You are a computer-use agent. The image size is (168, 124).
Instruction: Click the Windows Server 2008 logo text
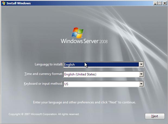pyautogui.click(x=84, y=41)
